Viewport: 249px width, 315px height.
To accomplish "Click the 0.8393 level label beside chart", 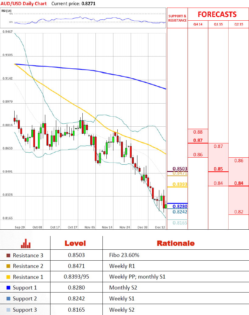I will click(x=180, y=184).
